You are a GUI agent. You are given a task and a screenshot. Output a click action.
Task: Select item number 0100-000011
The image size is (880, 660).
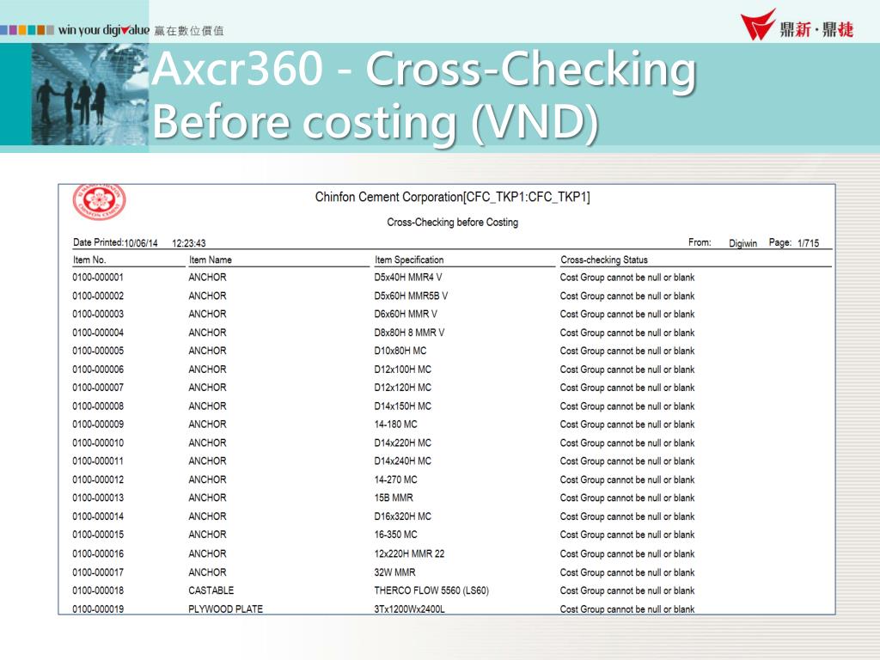[98, 461]
